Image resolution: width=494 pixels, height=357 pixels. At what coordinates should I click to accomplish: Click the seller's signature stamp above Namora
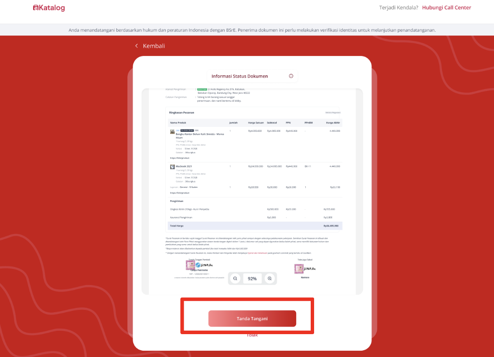coord(299,269)
